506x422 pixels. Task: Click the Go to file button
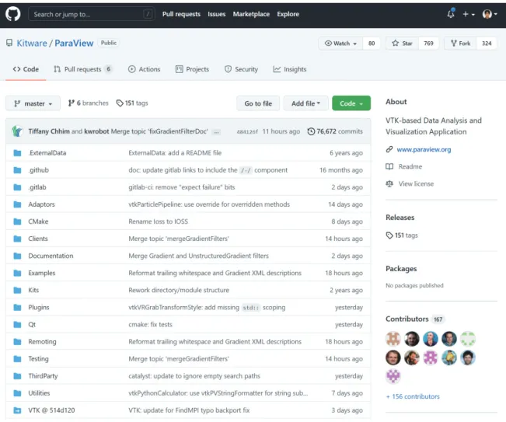pyautogui.click(x=258, y=103)
